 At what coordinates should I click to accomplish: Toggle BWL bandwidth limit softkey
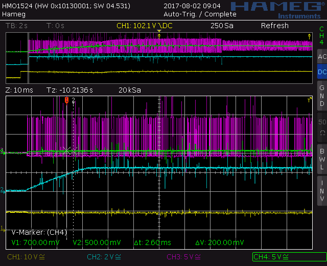(x=322, y=159)
